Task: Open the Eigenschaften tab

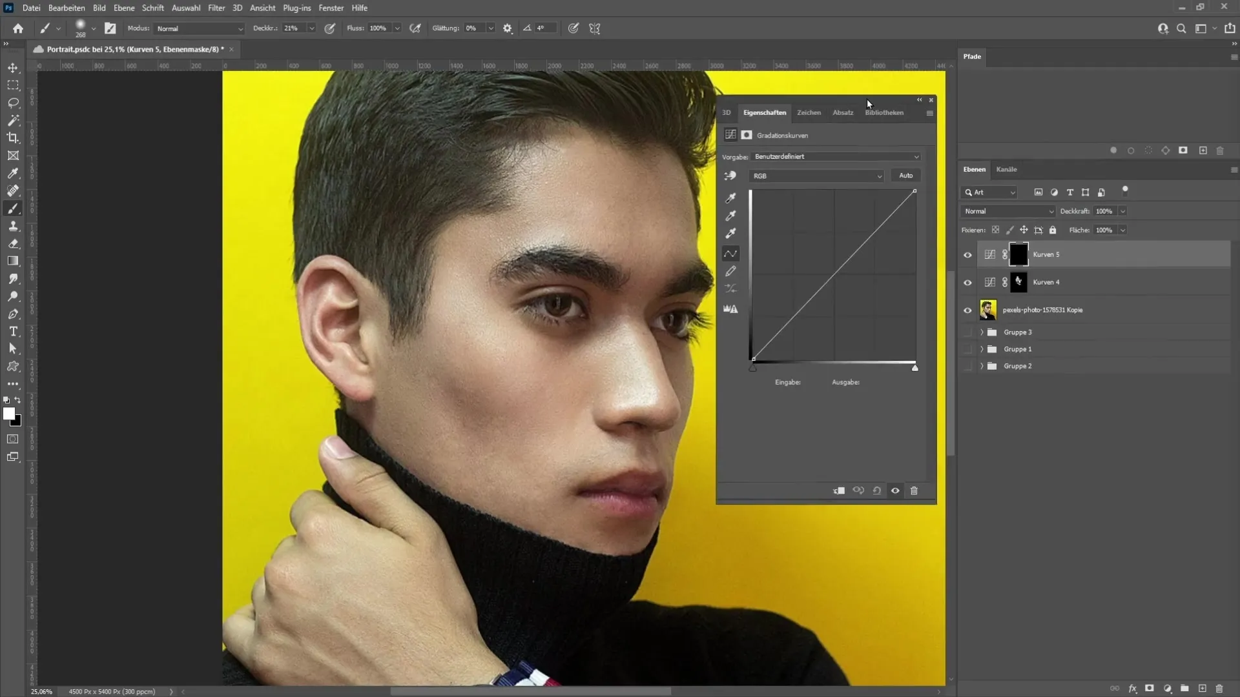Action: coord(764,112)
